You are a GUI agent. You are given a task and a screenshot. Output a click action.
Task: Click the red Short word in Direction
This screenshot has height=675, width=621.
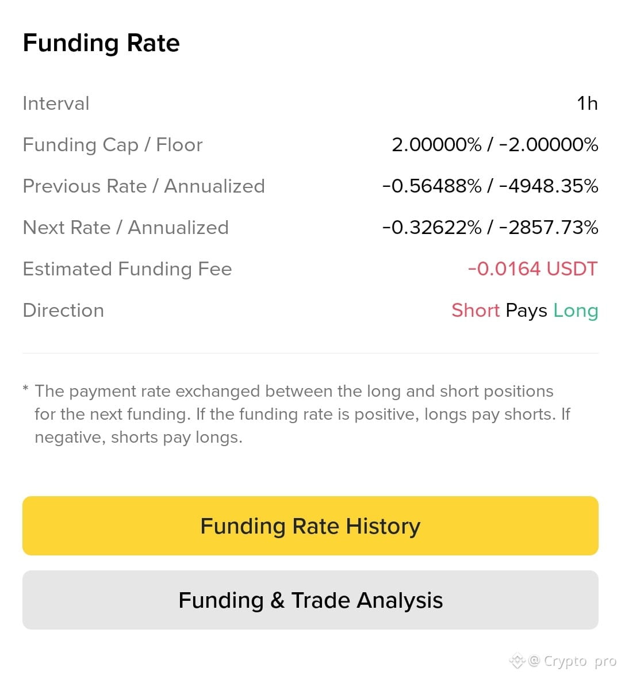click(476, 310)
